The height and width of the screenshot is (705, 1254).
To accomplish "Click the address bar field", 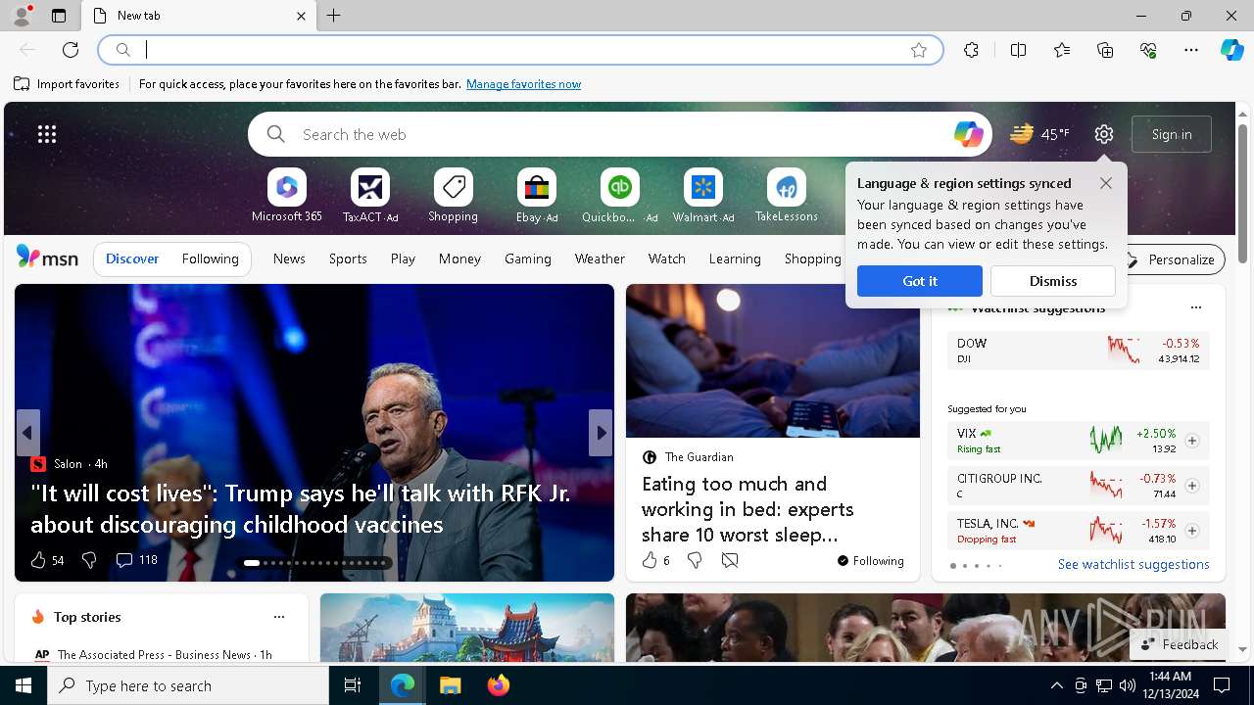I will pyautogui.click(x=519, y=50).
